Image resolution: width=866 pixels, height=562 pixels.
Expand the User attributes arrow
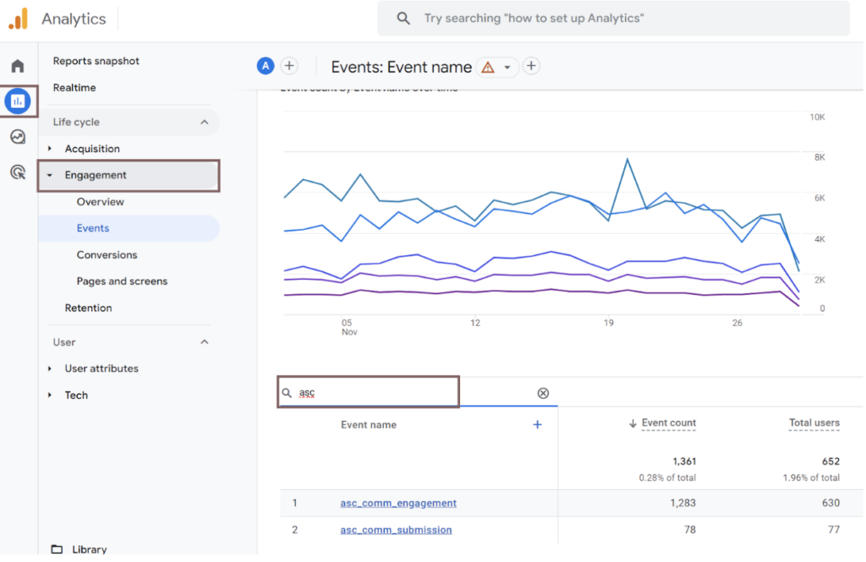tap(50, 368)
